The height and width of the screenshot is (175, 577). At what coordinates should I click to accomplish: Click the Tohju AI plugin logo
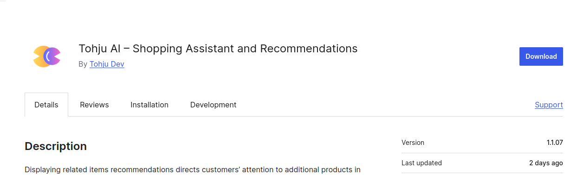tap(47, 56)
